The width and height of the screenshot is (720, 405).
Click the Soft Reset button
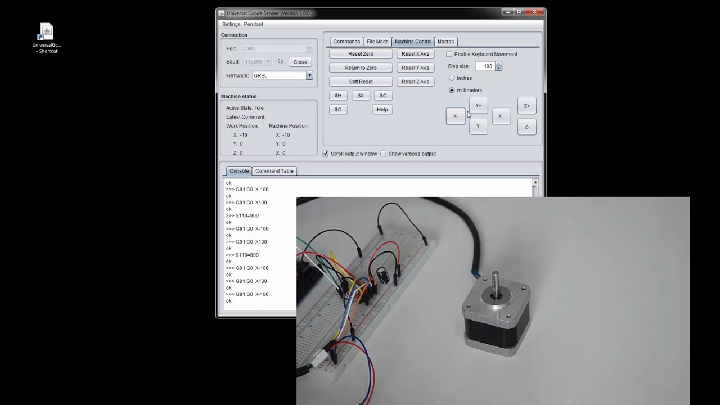click(361, 82)
